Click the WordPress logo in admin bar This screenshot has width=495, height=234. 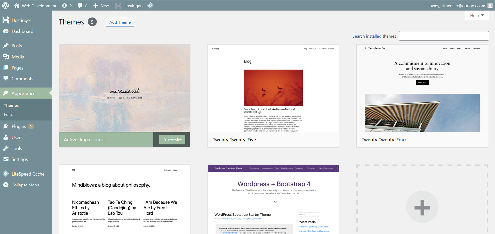click(5, 5)
